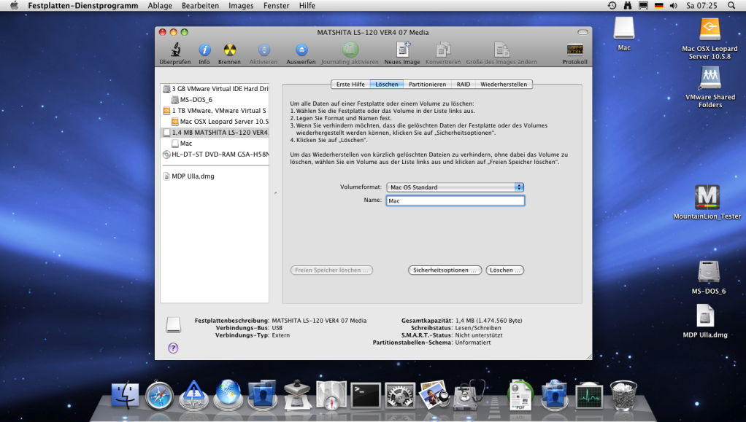The image size is (746, 422).
Task: Open the Mac volume icon on desktop
Action: pos(623,28)
